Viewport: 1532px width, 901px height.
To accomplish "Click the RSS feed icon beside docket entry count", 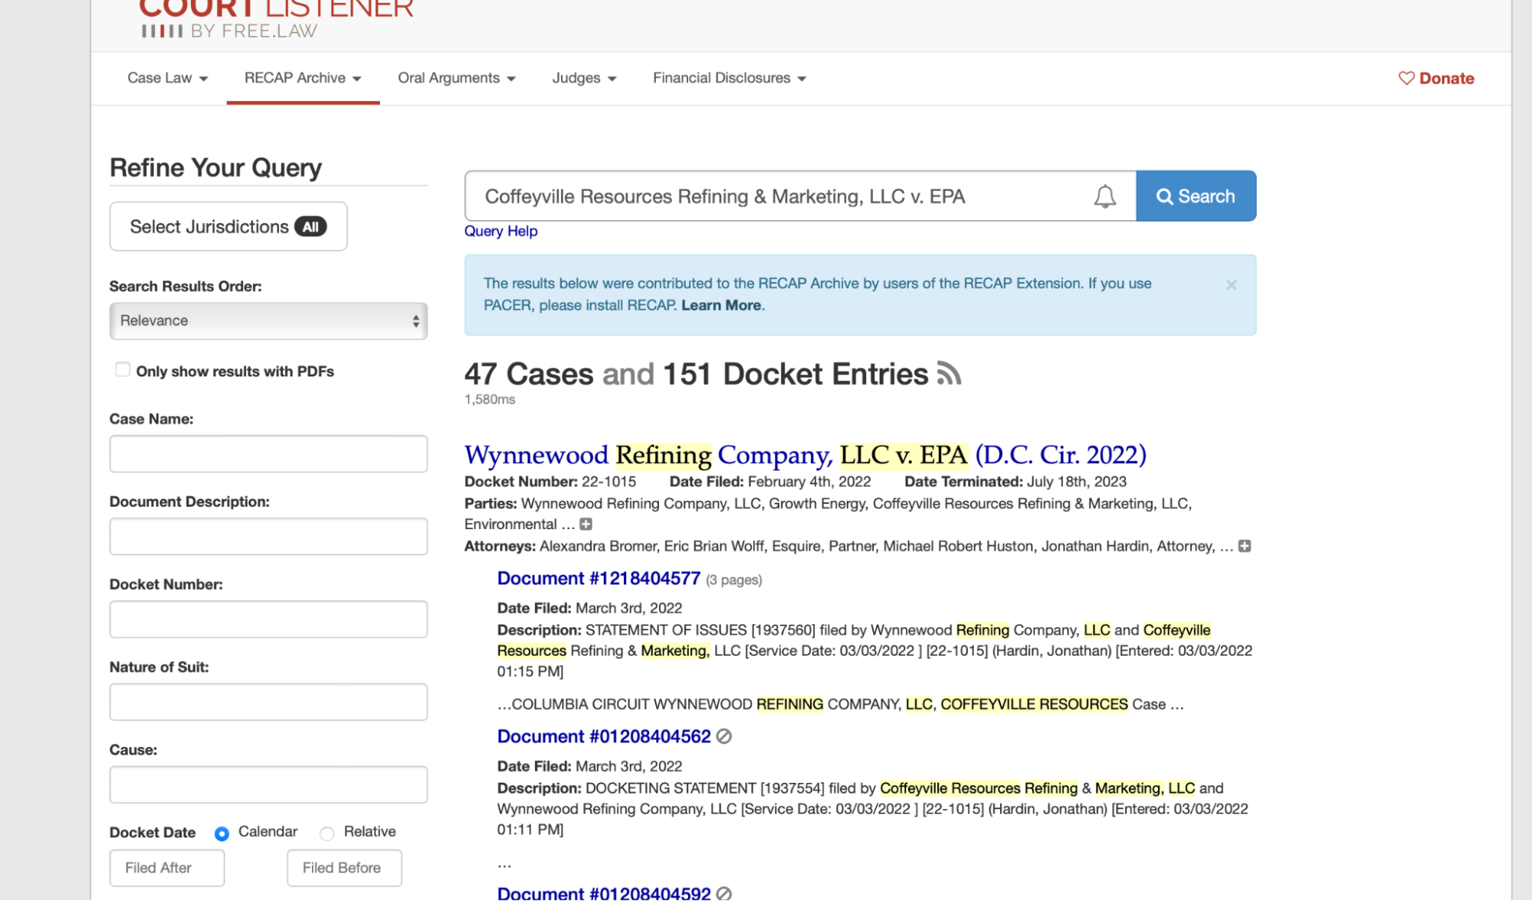I will click(950, 373).
